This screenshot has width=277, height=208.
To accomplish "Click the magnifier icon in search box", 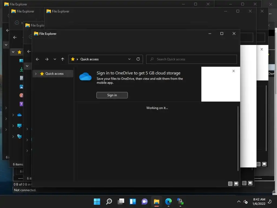I will (x=152, y=59).
